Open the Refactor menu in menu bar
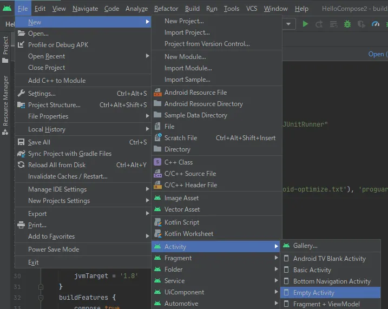This screenshot has width=388, height=309. [x=166, y=9]
